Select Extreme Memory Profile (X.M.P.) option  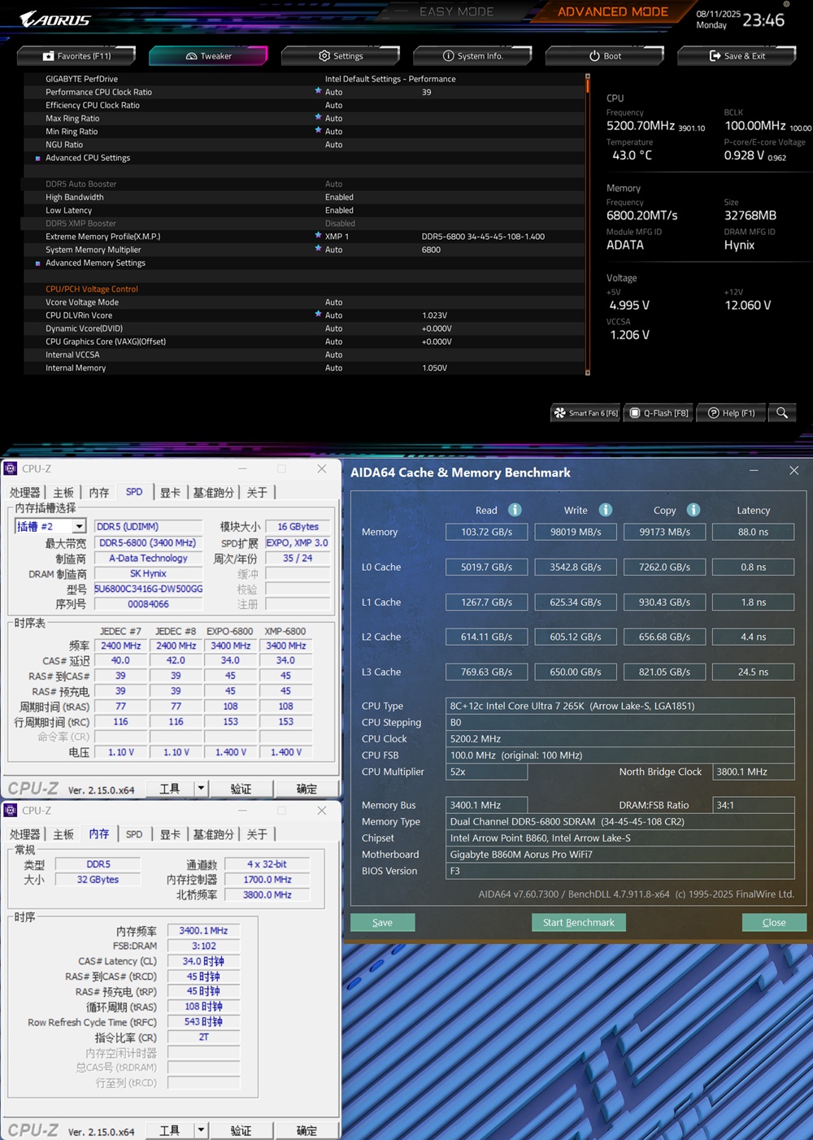[x=304, y=237]
